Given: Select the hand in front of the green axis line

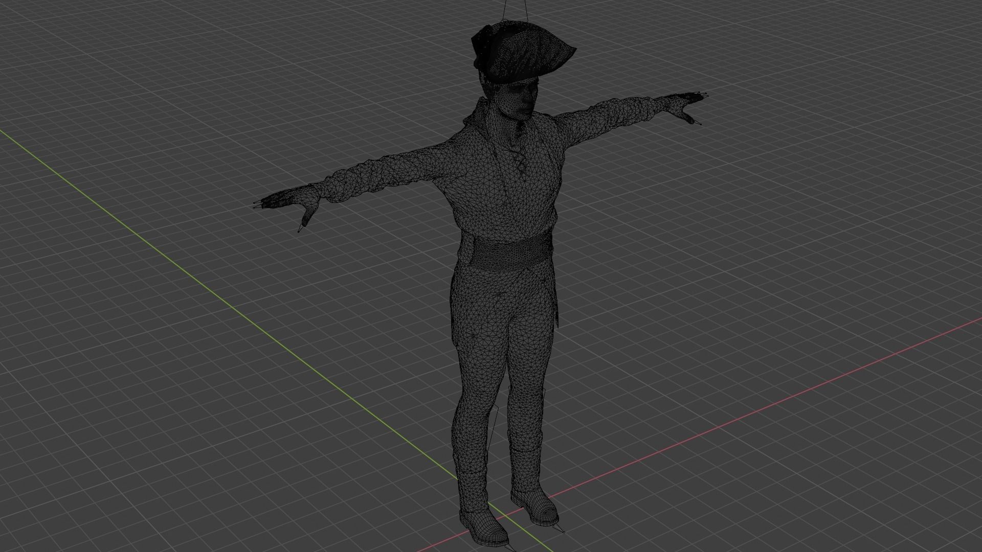Looking at the screenshot, I should 289,204.
